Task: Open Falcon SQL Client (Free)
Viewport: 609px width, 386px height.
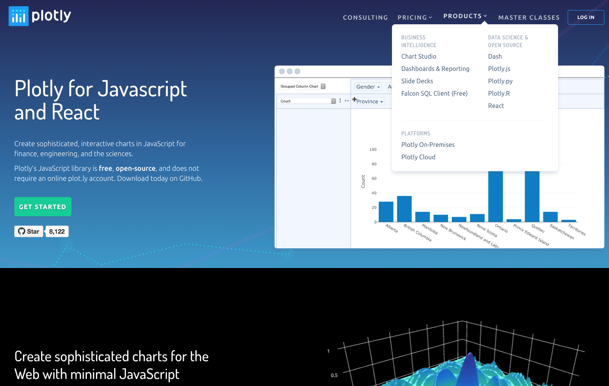Action: point(434,93)
